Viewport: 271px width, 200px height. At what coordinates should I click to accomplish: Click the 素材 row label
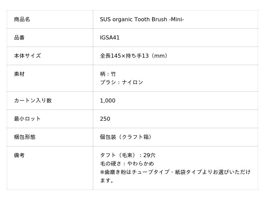tap(19, 74)
